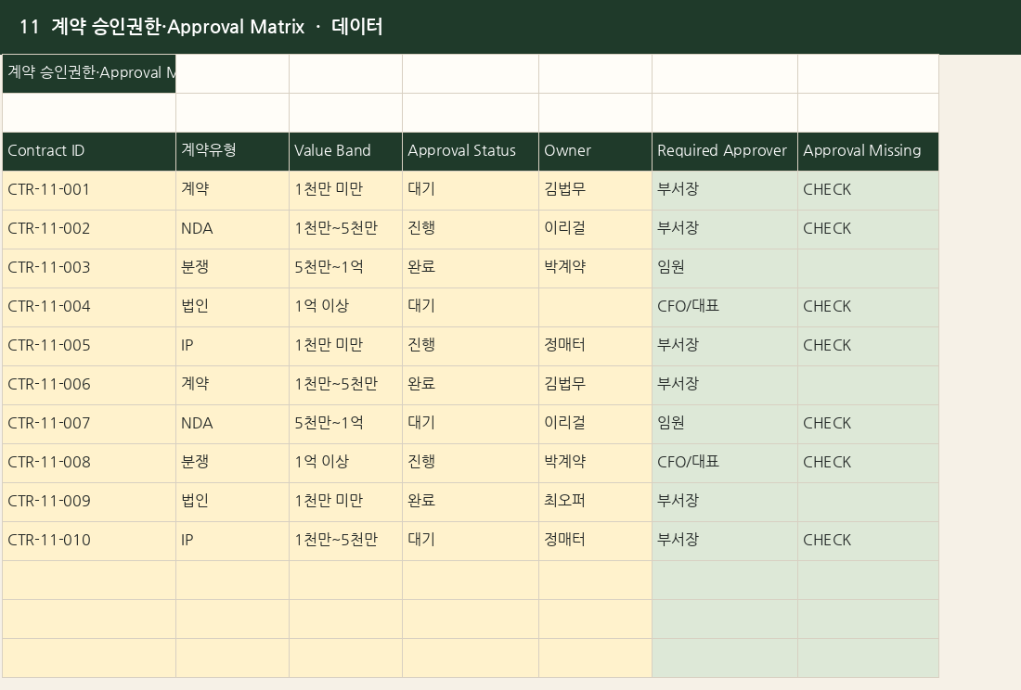
Task: Select cell CTR-11-005
Action: tap(89, 347)
